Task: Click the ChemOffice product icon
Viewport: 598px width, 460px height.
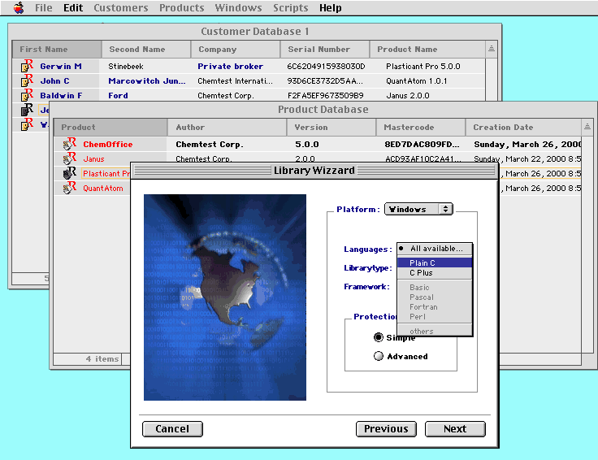Action: tap(69, 145)
